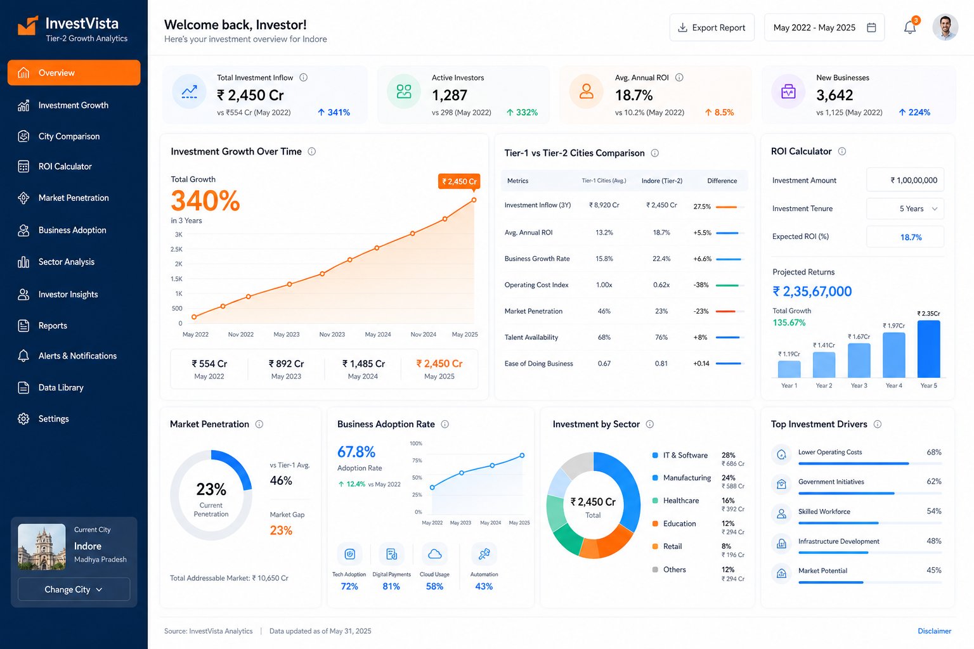Click the Digital Payments icon
974x649 pixels.
click(x=391, y=554)
